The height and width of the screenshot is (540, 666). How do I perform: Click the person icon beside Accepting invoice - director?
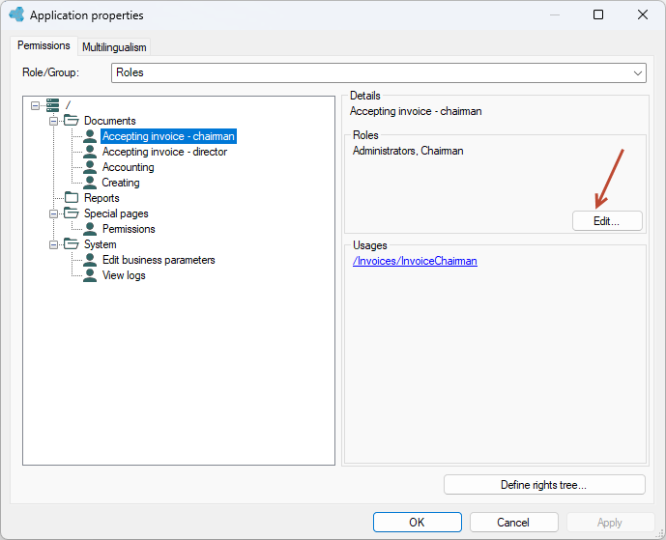point(90,152)
